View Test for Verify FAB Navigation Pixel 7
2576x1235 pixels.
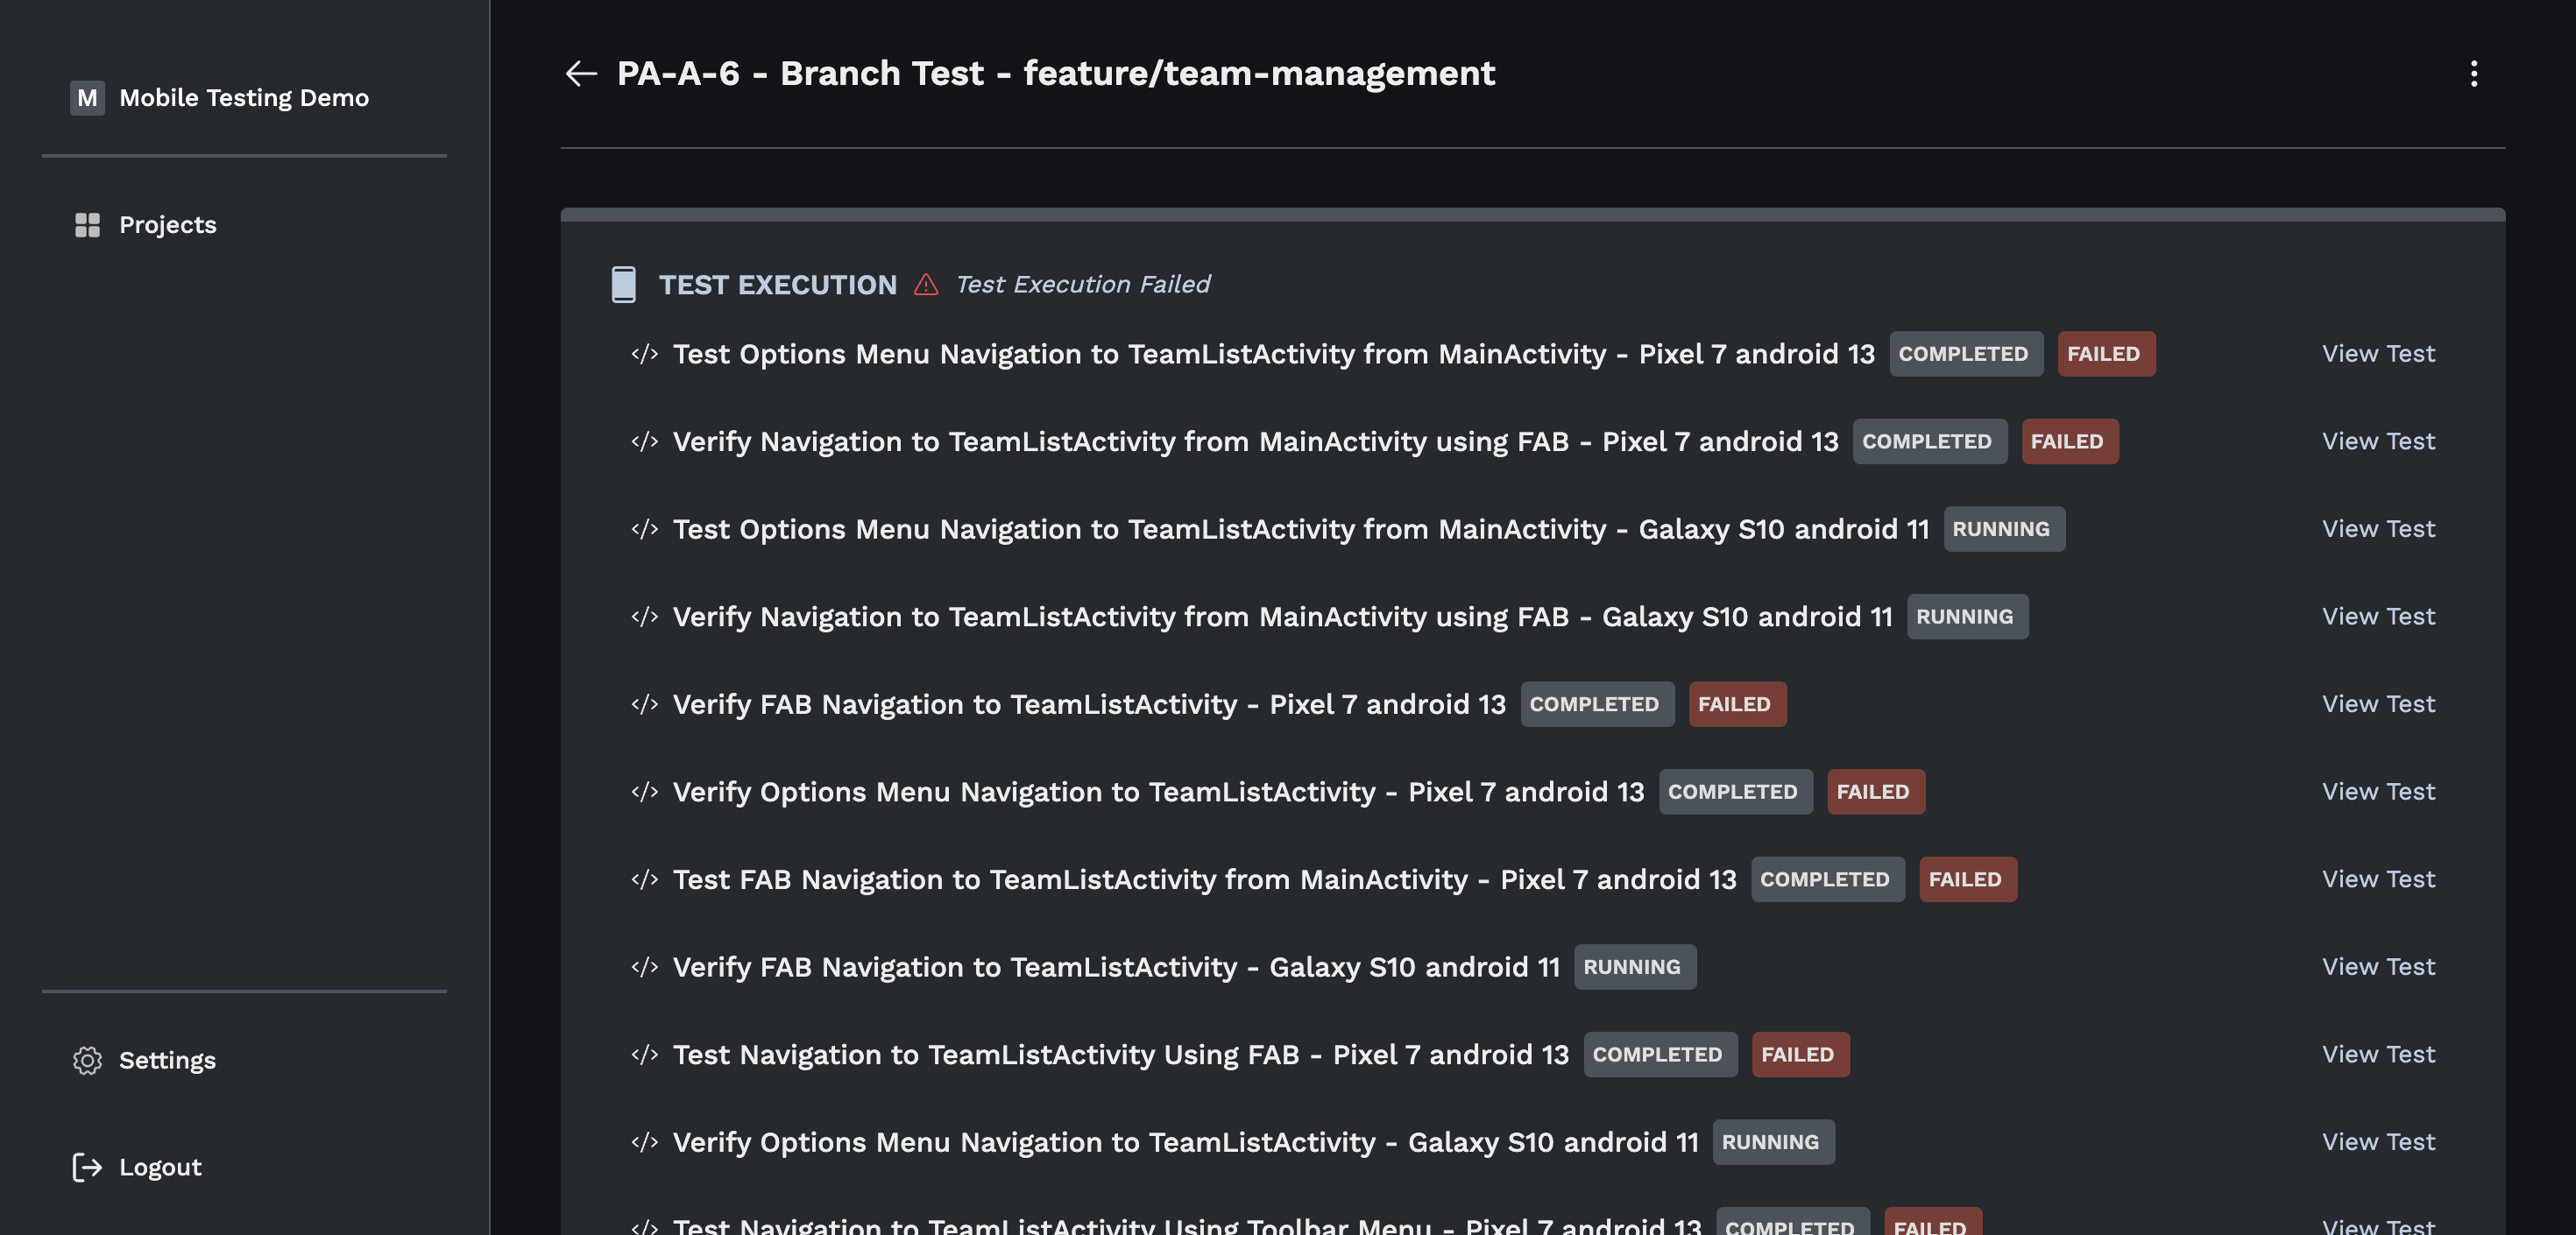(x=2378, y=704)
